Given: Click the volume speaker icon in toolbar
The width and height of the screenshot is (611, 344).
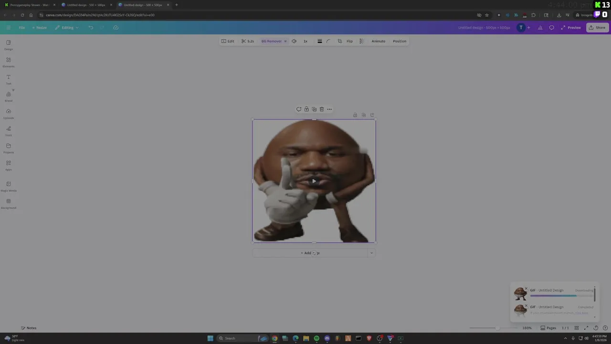Looking at the screenshot, I should point(294,41).
